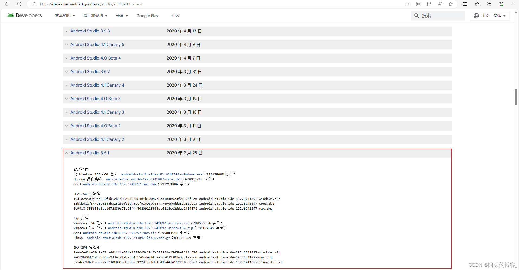This screenshot has height=270, width=519.
Task: Download android-studio-ide-192.6241897-windows32.zip link
Action: tap(150, 228)
